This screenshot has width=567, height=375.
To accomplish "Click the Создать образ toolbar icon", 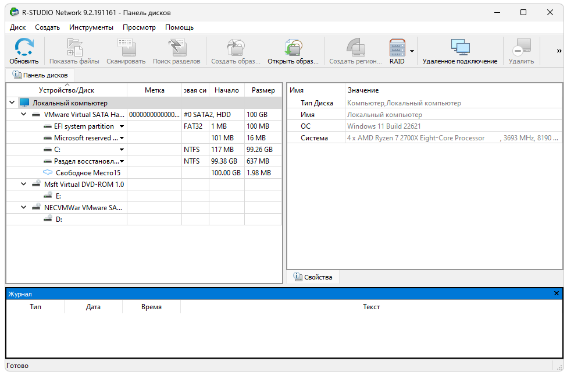I will pos(236,47).
